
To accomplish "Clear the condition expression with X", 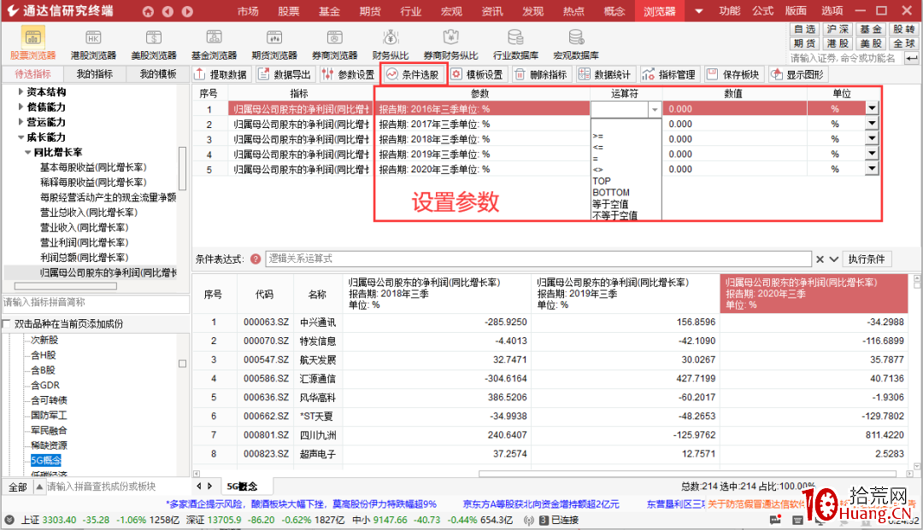I will pyautogui.click(x=820, y=259).
